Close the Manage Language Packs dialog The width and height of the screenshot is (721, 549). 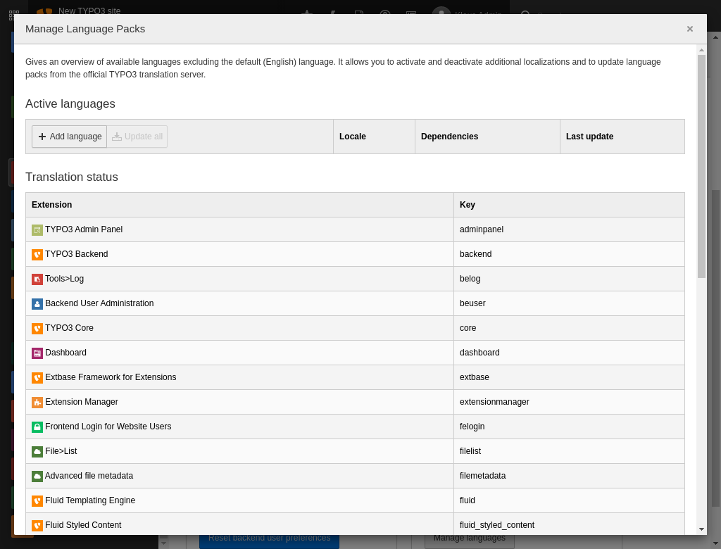[x=689, y=29]
